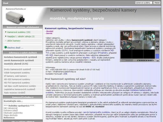Click the Montáž link under heading

50,31
